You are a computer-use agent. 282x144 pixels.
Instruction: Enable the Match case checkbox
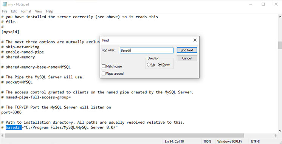point(112,66)
